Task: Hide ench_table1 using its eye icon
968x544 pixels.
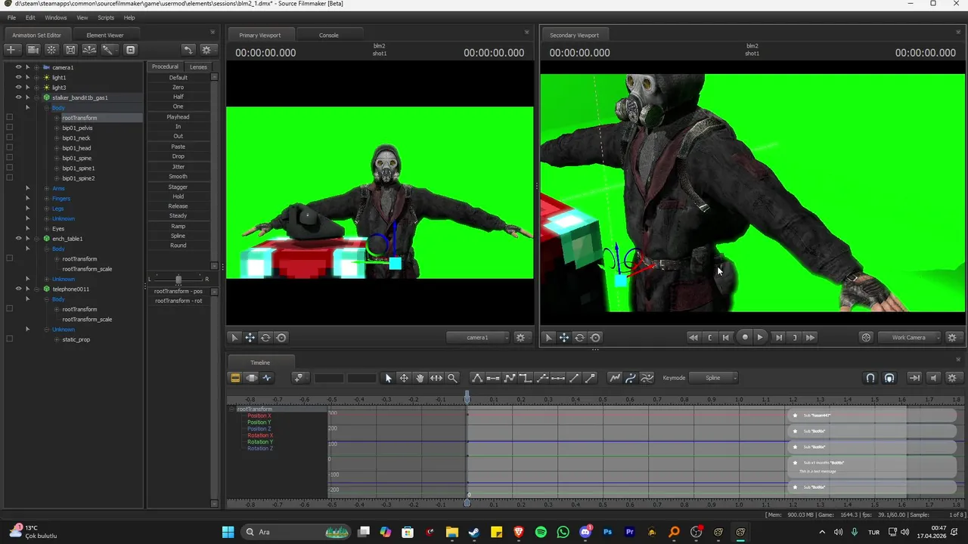Action: coord(18,239)
